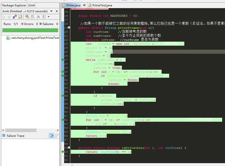Click the 'while' keyword in code
Image resolution: width=225 pixels, height=166 pixels.
[x=91, y=60]
